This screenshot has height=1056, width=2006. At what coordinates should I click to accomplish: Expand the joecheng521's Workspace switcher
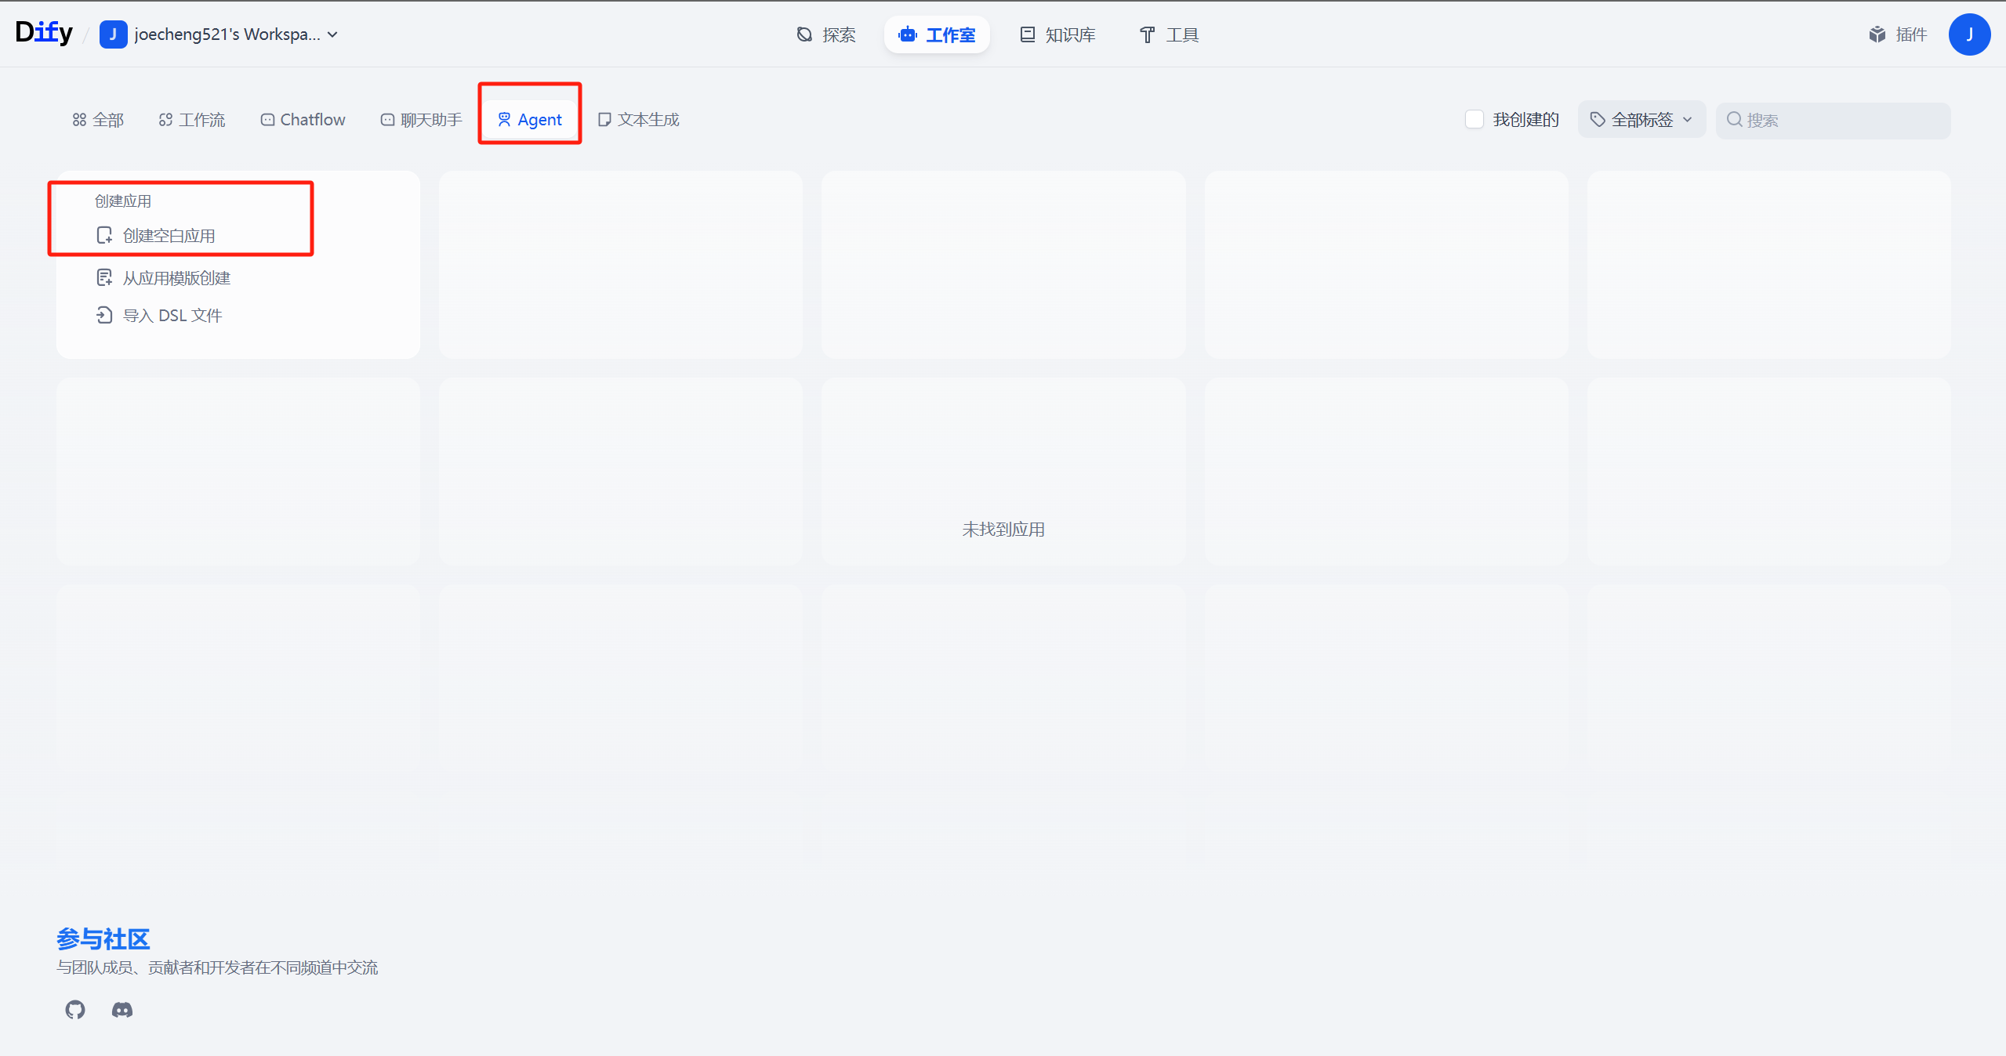click(x=219, y=34)
